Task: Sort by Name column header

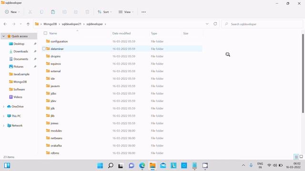Action: point(53,33)
